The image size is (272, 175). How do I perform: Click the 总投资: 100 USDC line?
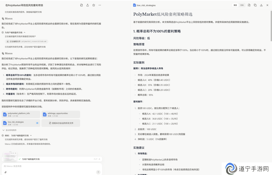tap(147, 129)
